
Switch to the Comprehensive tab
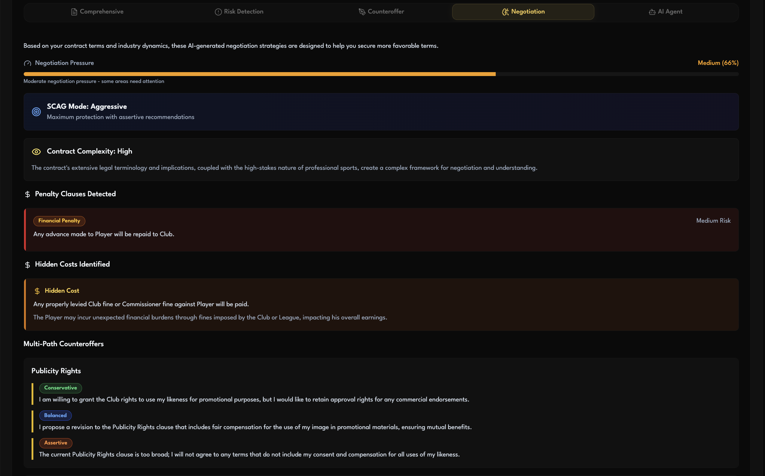pyautogui.click(x=97, y=12)
